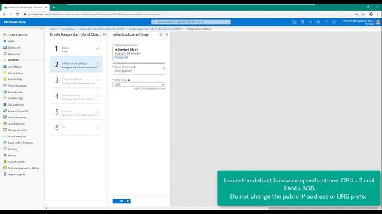Open Cloud Shell icon in Azure header

point(294,22)
